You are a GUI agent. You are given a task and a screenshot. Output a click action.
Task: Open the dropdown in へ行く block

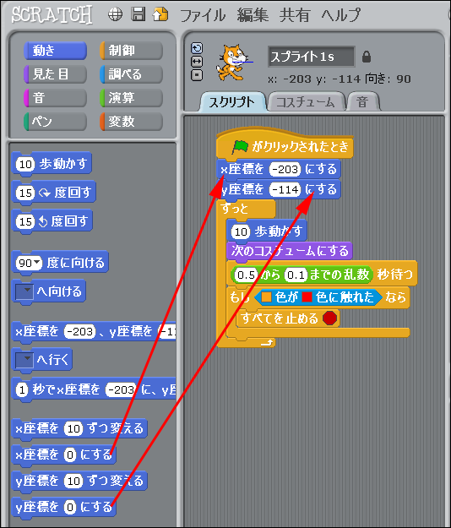[x=24, y=360]
